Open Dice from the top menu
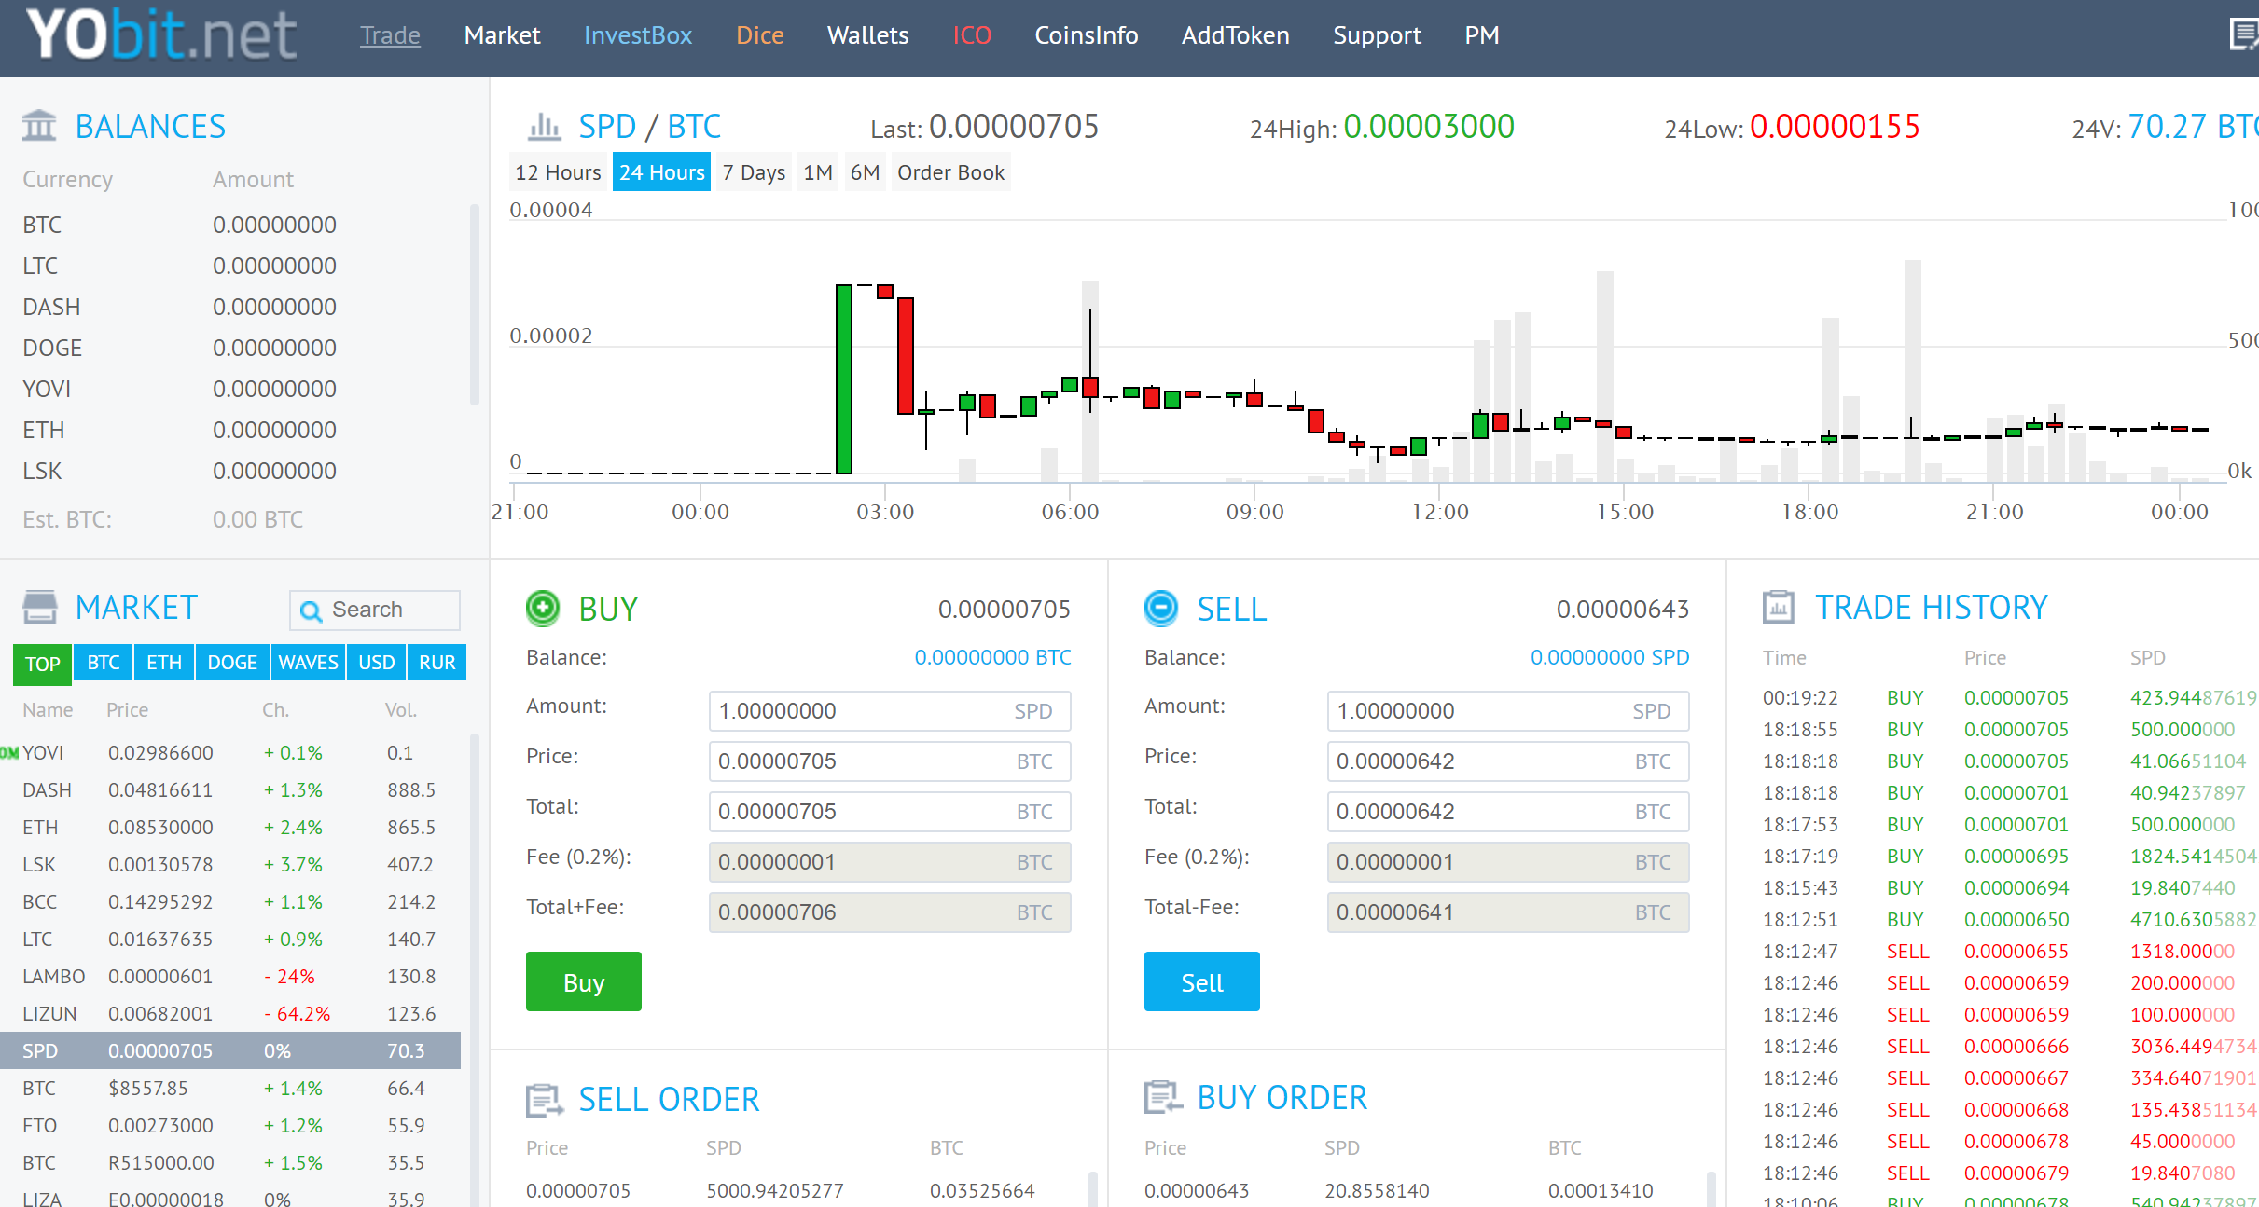This screenshot has width=2259, height=1207. coord(759,35)
